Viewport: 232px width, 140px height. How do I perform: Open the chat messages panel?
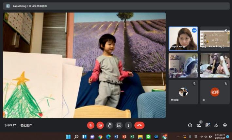pyautogui.click(x=207, y=125)
